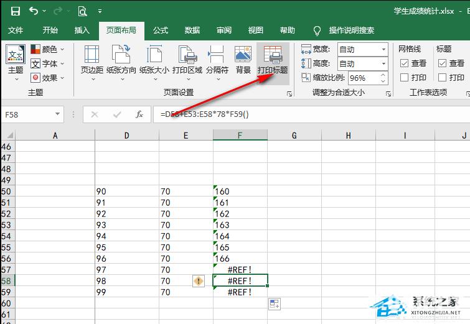This screenshot has height=324, width=470.
Task: Select column H header
Action: (349, 136)
